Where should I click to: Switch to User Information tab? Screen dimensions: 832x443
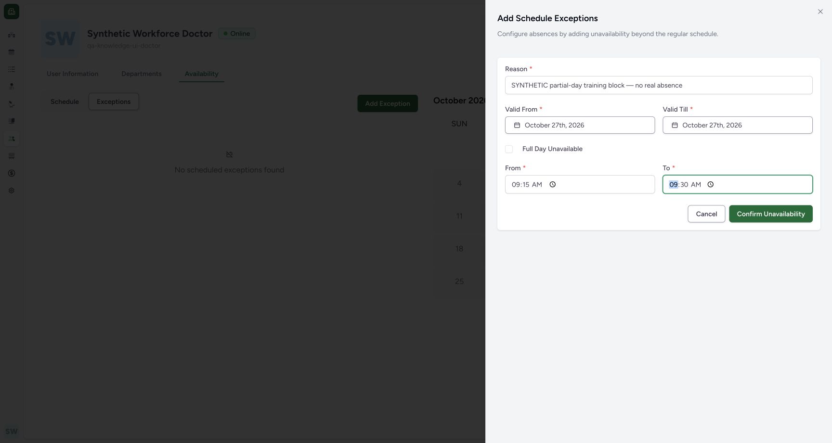73,74
